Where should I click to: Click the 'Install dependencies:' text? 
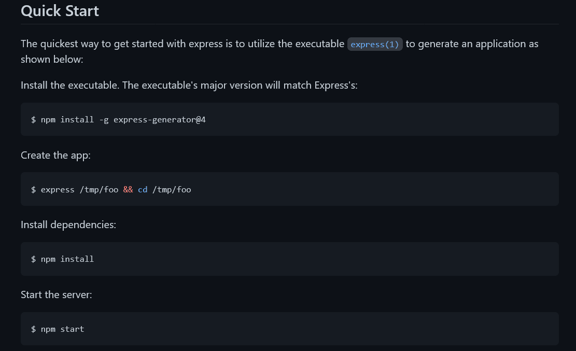point(68,224)
